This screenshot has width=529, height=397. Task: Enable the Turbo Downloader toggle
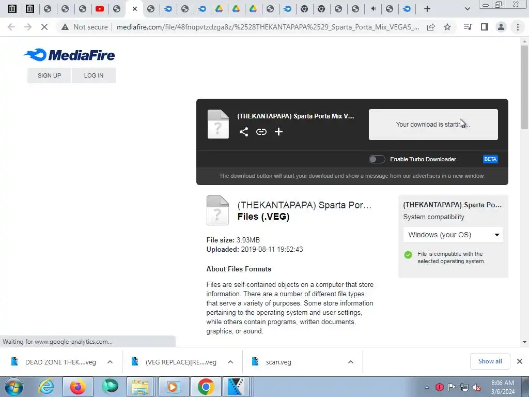tap(377, 159)
